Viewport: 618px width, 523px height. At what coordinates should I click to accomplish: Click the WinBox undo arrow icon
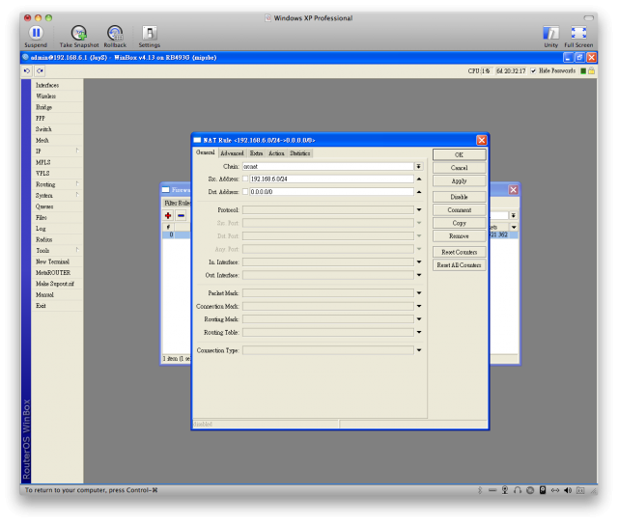[x=27, y=70]
